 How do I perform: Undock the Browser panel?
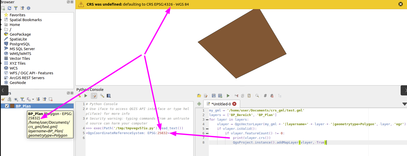tap(68, 2)
